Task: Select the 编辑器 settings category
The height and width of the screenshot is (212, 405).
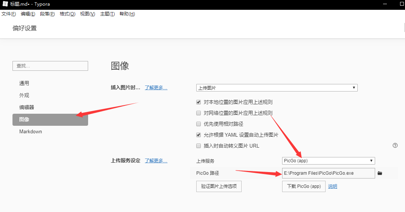Action: click(x=50, y=108)
